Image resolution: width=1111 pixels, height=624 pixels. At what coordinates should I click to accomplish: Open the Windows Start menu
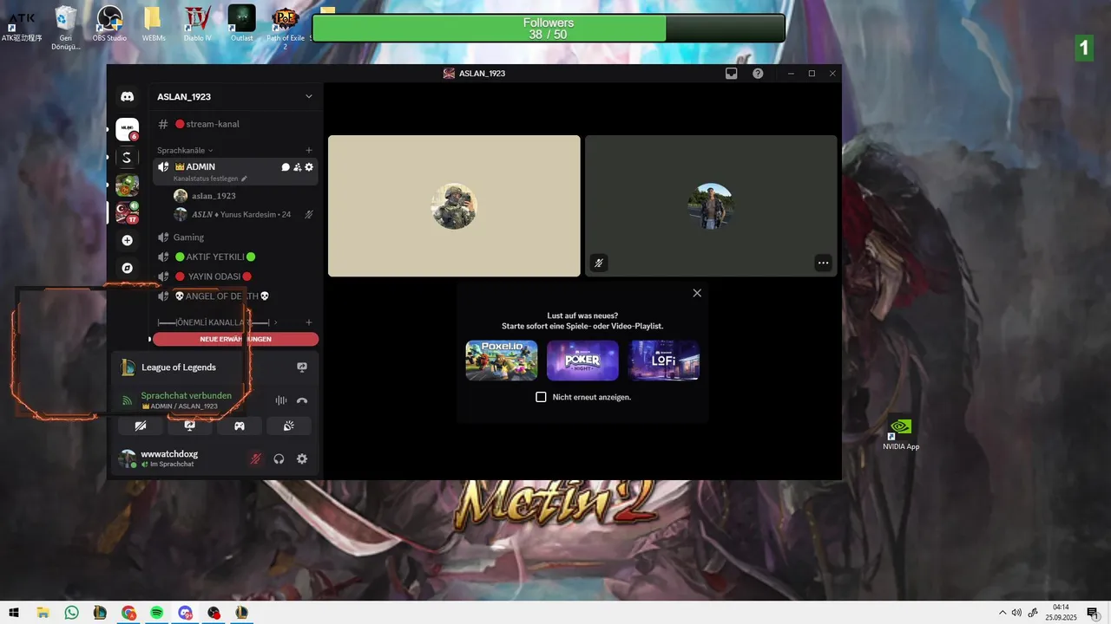(14, 613)
